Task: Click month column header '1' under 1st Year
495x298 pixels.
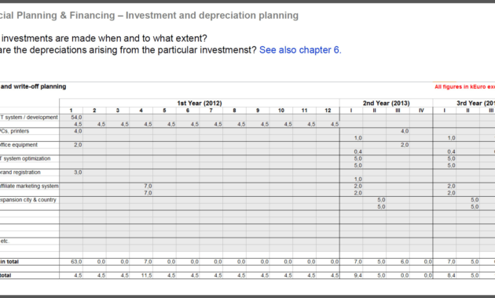Action: [71, 111]
